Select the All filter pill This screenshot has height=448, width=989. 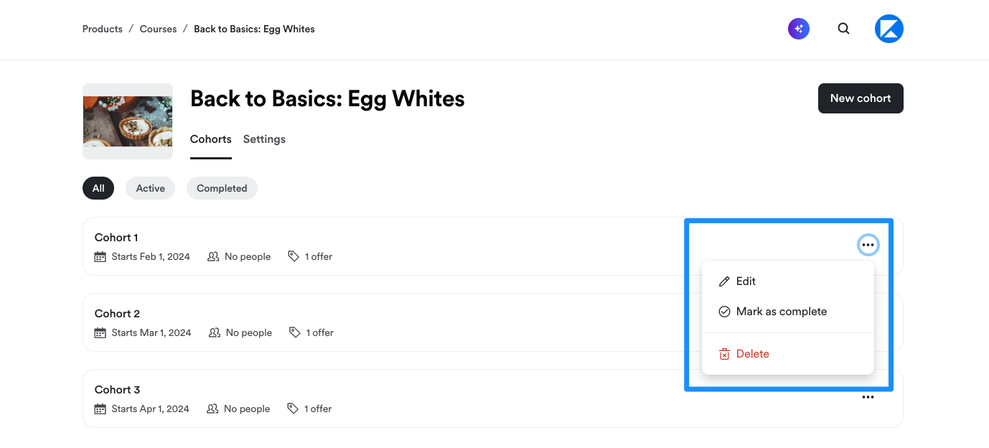98,188
